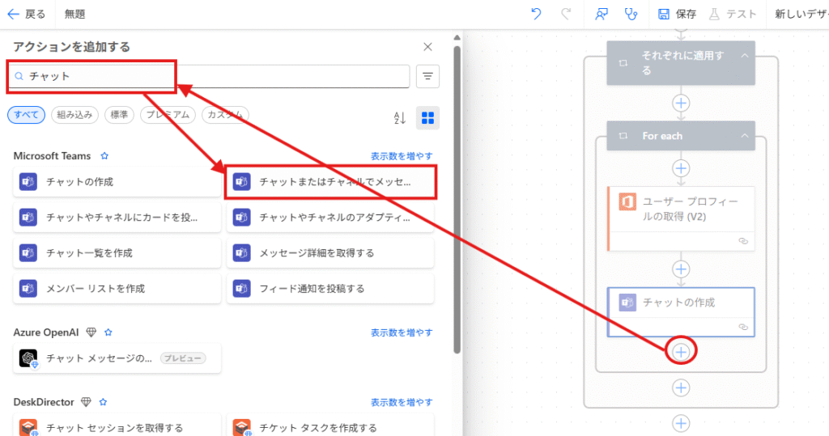Select フィード通知を投稿する action

click(x=330, y=289)
